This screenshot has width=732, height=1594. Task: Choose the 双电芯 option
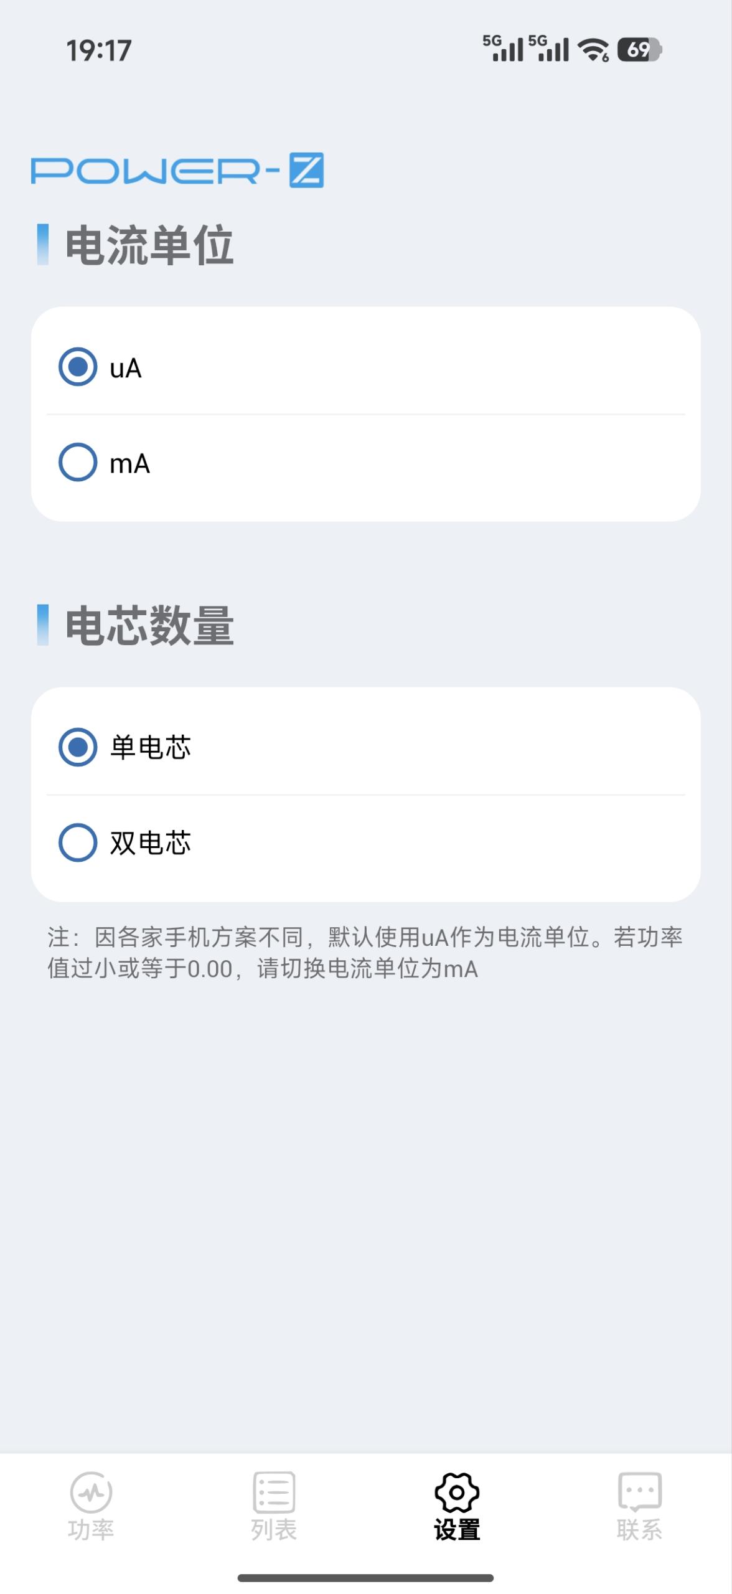pos(78,842)
